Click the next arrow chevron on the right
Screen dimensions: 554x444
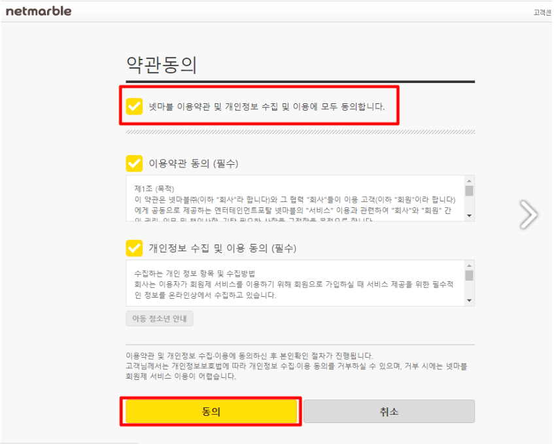528,214
